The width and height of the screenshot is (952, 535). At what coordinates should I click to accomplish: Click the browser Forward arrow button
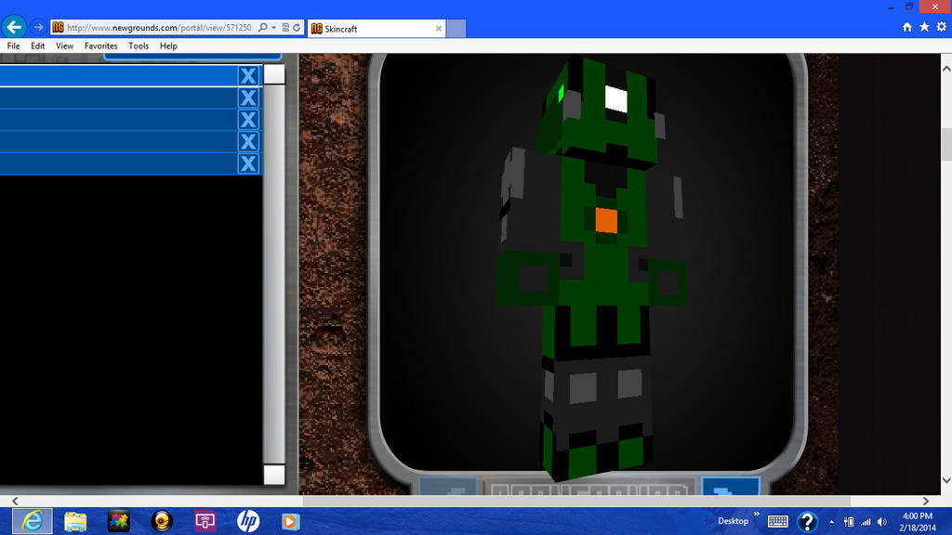38,27
